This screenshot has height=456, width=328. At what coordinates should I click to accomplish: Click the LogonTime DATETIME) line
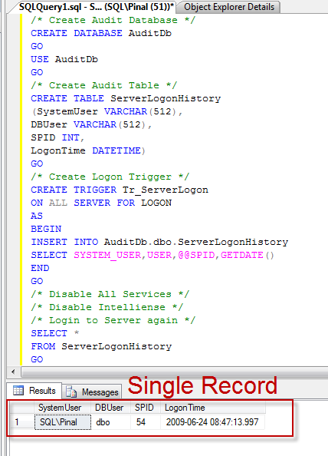coord(88,150)
